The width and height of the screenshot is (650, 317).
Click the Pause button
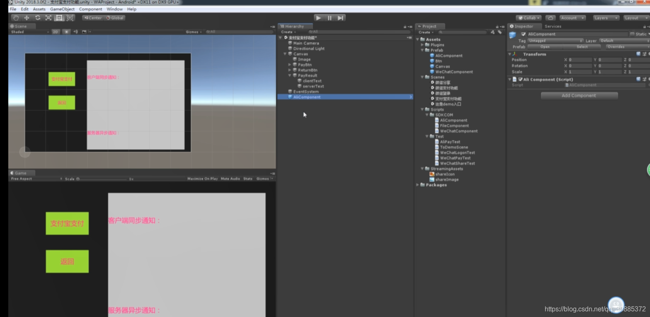point(330,18)
